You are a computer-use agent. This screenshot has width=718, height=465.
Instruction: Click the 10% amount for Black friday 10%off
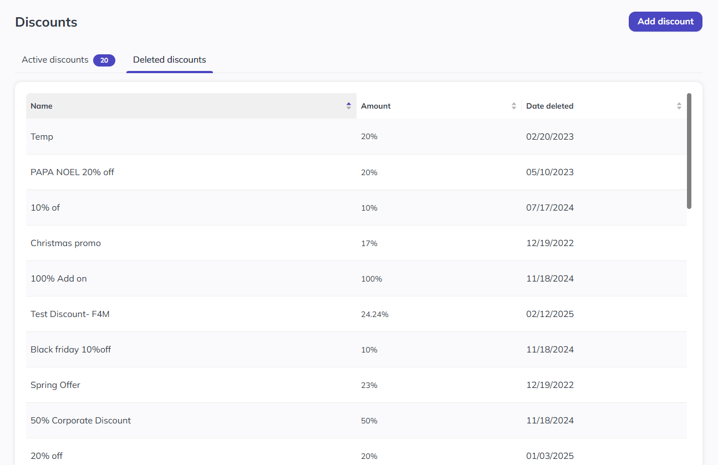tap(369, 350)
